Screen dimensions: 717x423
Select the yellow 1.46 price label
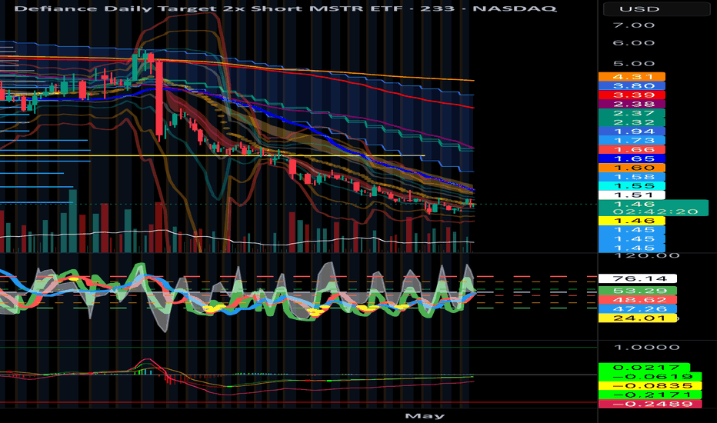point(632,221)
